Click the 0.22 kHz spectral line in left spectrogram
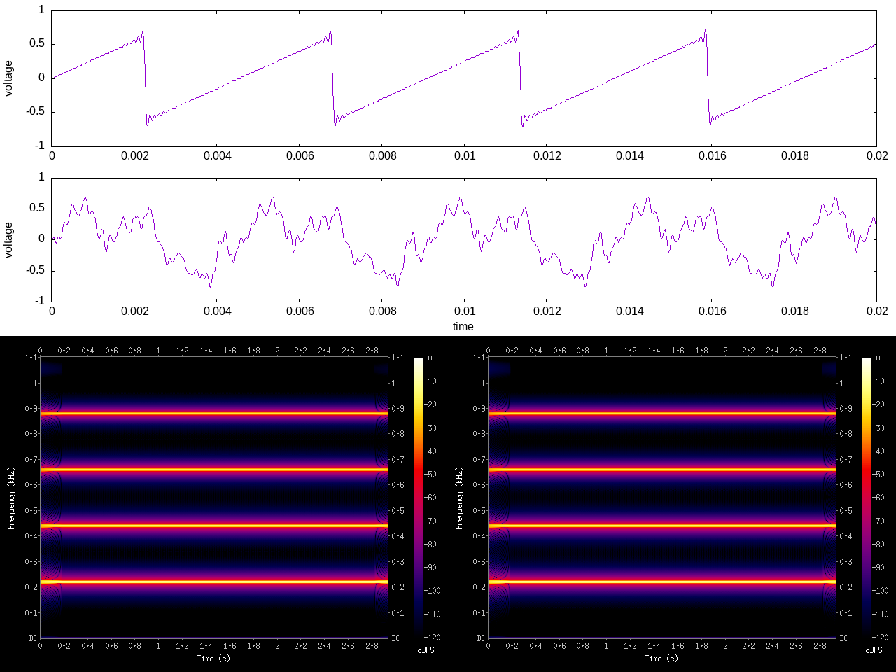This screenshot has width=896, height=672. pos(214,582)
